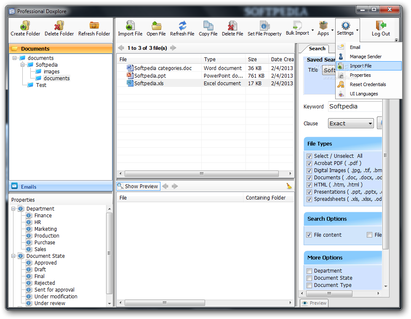Click the Refresh Folder toolbar icon
411x319 pixels.
(94, 25)
